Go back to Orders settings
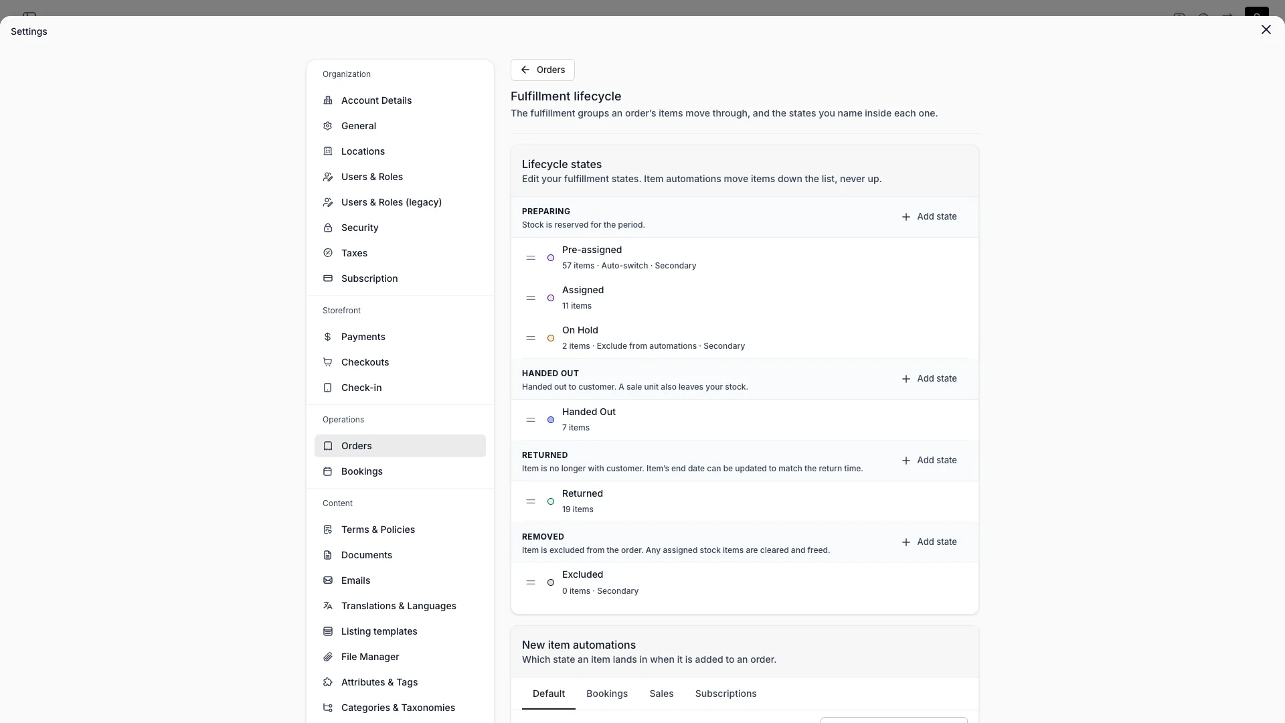This screenshot has width=1285, height=723. 543,70
